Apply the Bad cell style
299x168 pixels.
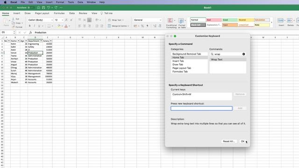(214, 20)
